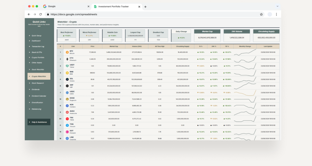
Task: Go to Other Assets in sidebar
Action: [x=37, y=63]
